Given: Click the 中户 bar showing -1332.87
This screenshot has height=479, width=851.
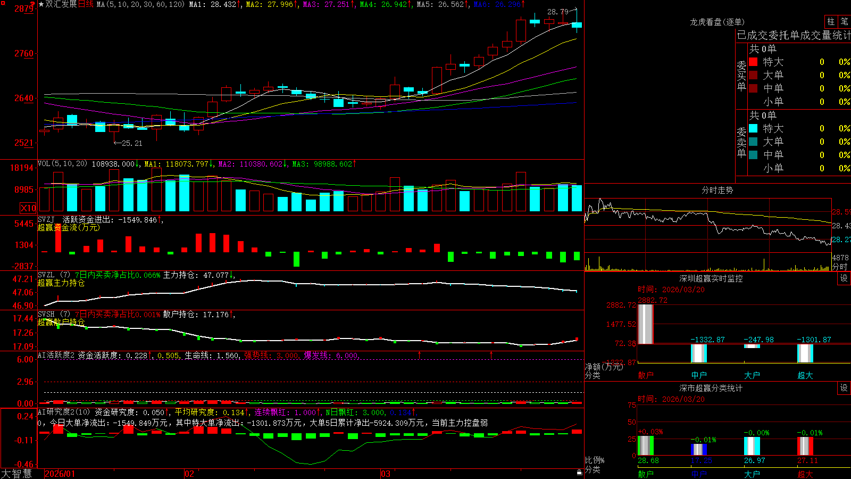Looking at the screenshot, I should click(699, 353).
